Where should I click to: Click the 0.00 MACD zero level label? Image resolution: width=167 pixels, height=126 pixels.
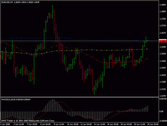pos(161,111)
